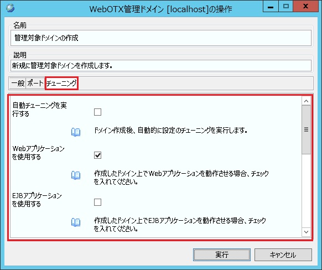Click the vertical scrollbar thumb
Viewport: 322px width, 270px height.
point(306,129)
